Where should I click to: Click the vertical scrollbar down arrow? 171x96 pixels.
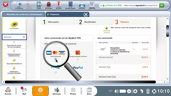(x=168, y=79)
